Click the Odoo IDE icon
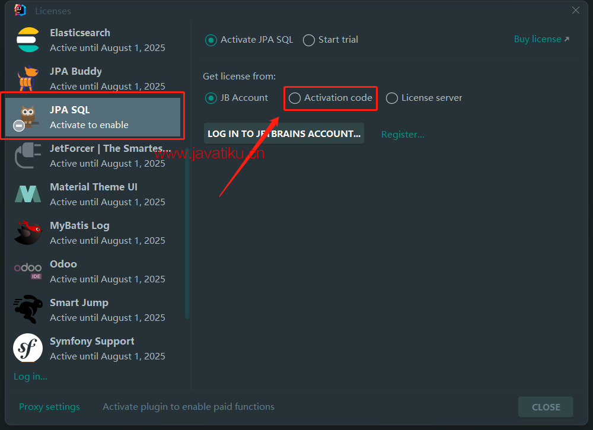 click(x=28, y=271)
